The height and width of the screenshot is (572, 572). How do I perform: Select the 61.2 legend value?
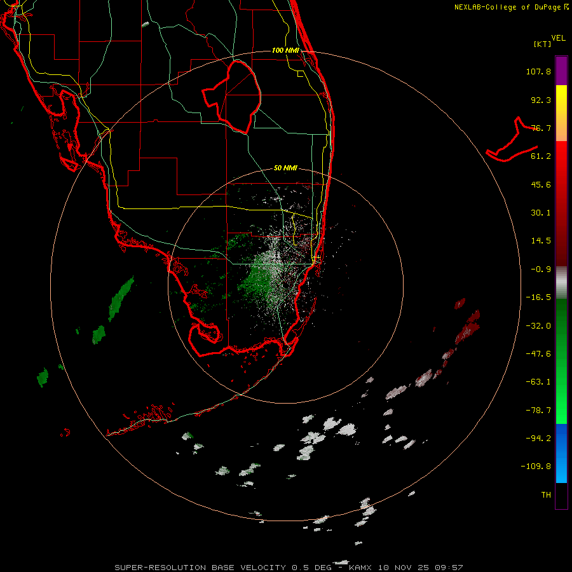[541, 156]
